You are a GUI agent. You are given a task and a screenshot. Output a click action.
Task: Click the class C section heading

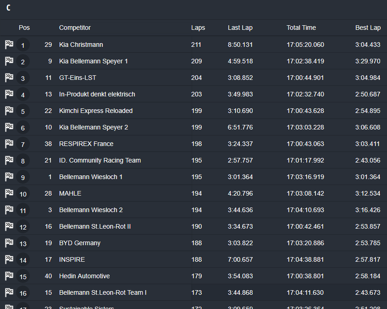click(x=8, y=8)
